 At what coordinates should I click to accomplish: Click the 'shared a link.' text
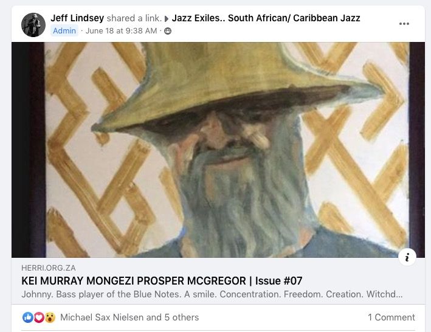(x=134, y=18)
